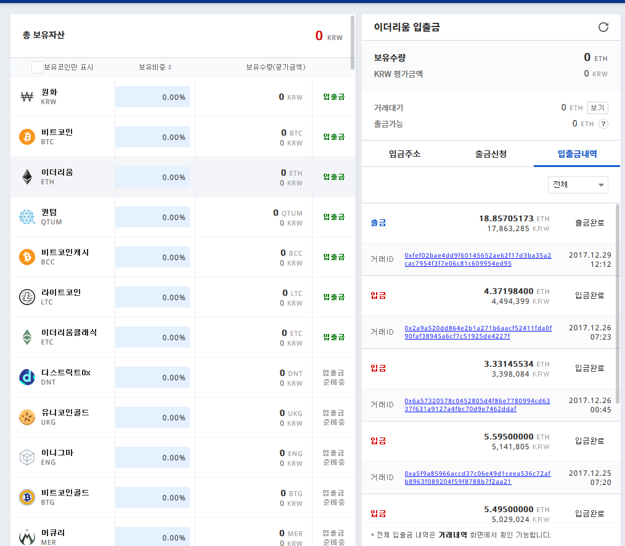Screen dimensions: 625x546
Task: Click the Ethereum Classic (ETC) icon
Action: [x=27, y=337]
